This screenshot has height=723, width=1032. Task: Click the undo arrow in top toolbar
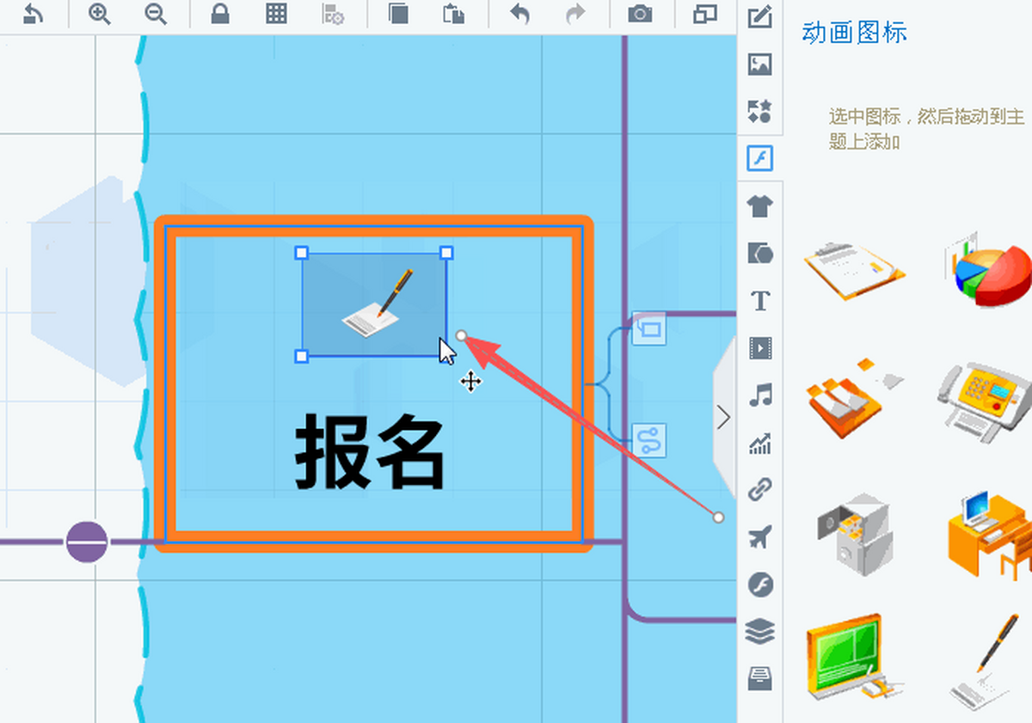pos(519,15)
